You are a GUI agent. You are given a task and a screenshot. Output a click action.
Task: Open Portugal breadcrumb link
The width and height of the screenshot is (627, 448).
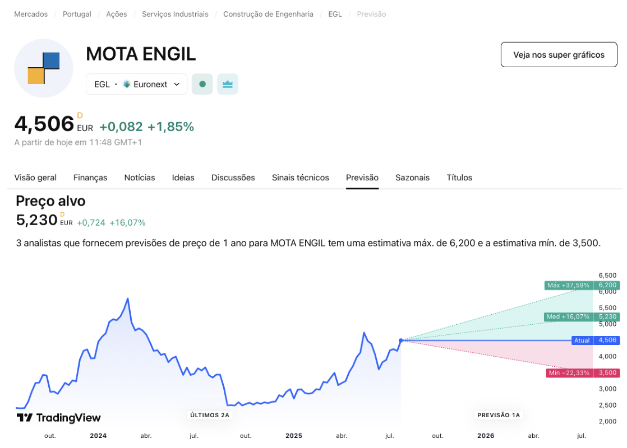77,14
